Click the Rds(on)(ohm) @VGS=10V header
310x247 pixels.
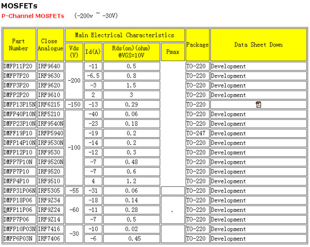tap(131, 52)
